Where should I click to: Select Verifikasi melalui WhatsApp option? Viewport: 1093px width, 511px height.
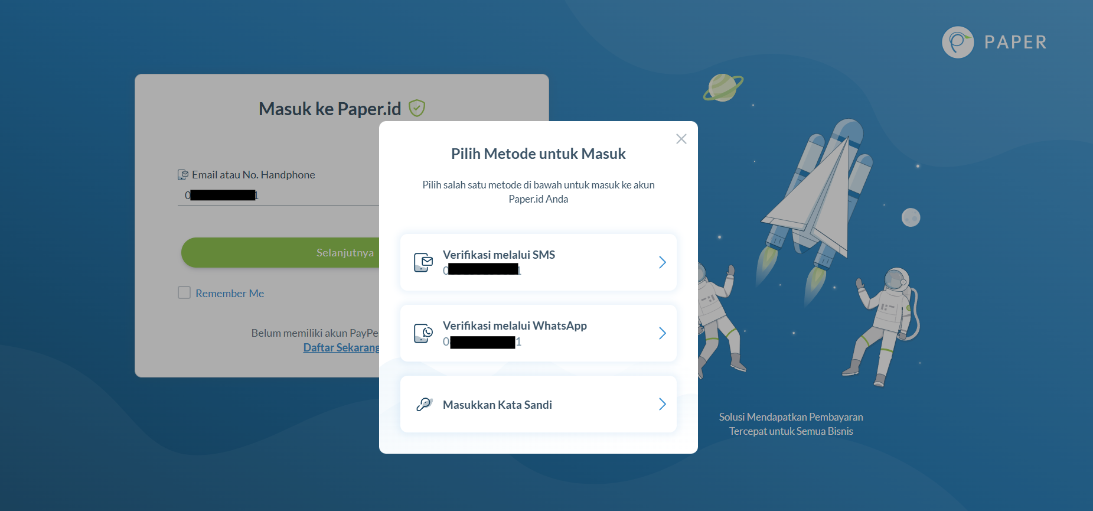point(539,333)
